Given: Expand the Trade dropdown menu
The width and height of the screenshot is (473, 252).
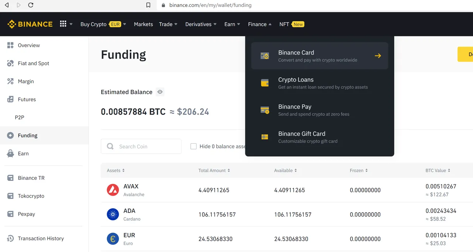Looking at the screenshot, I should pyautogui.click(x=168, y=24).
